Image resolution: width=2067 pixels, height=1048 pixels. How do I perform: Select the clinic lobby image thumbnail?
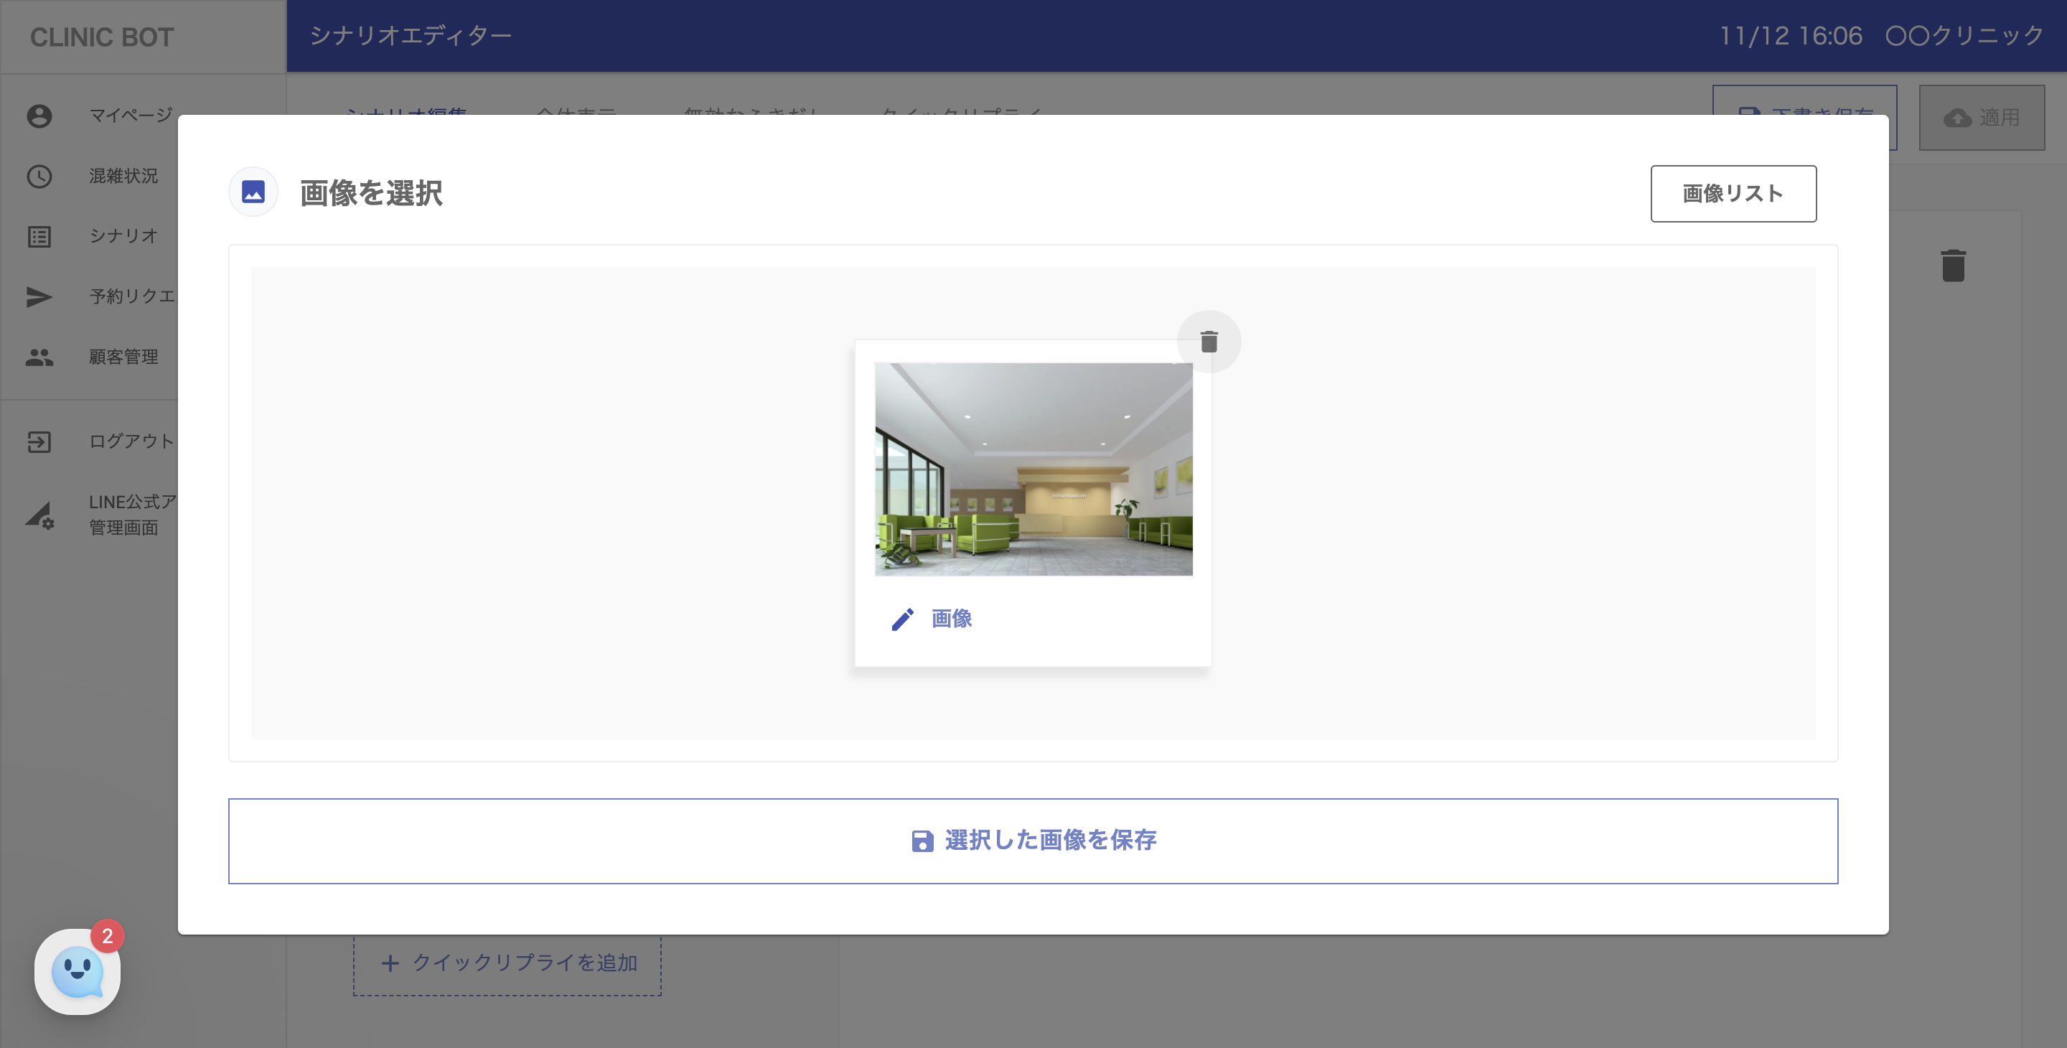click(1033, 469)
